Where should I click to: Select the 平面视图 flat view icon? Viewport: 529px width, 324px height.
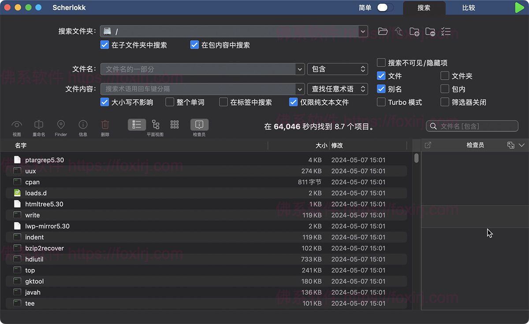pyautogui.click(x=155, y=125)
